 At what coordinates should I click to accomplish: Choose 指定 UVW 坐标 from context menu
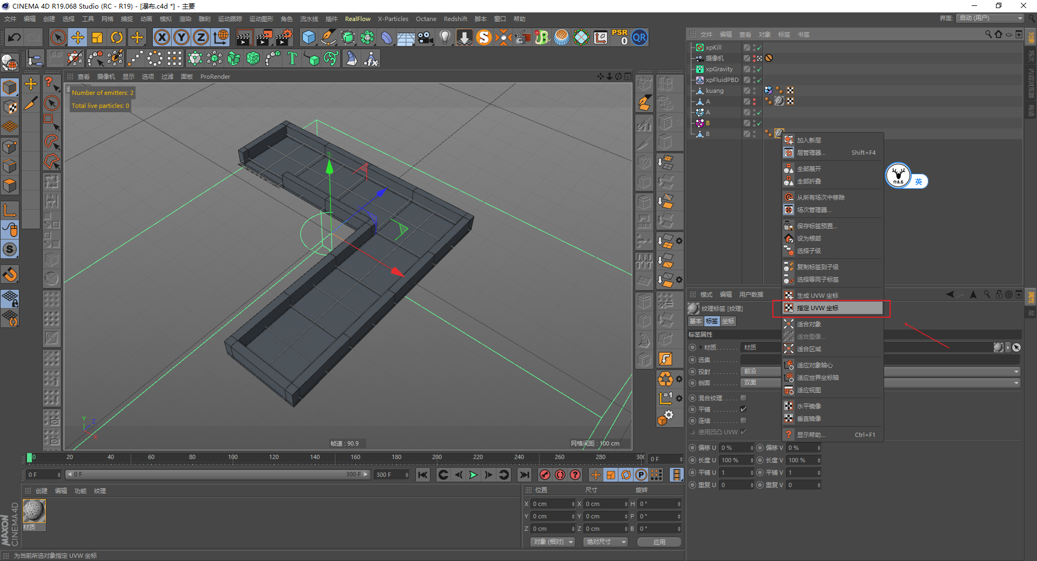[x=818, y=308]
